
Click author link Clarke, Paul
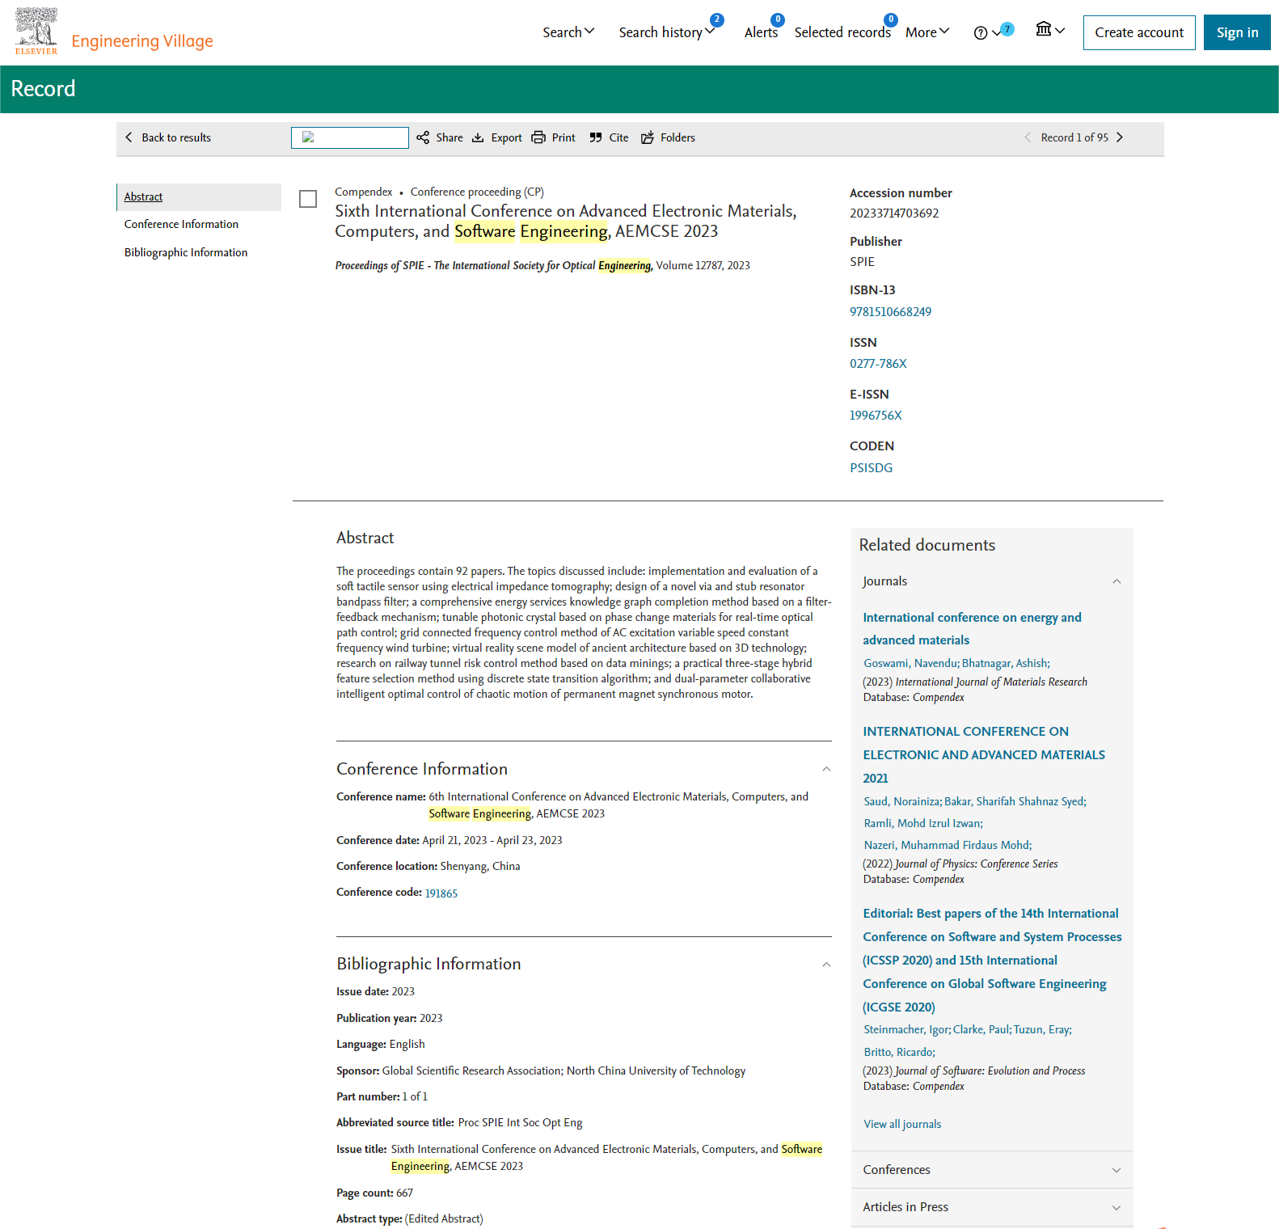981,1029
